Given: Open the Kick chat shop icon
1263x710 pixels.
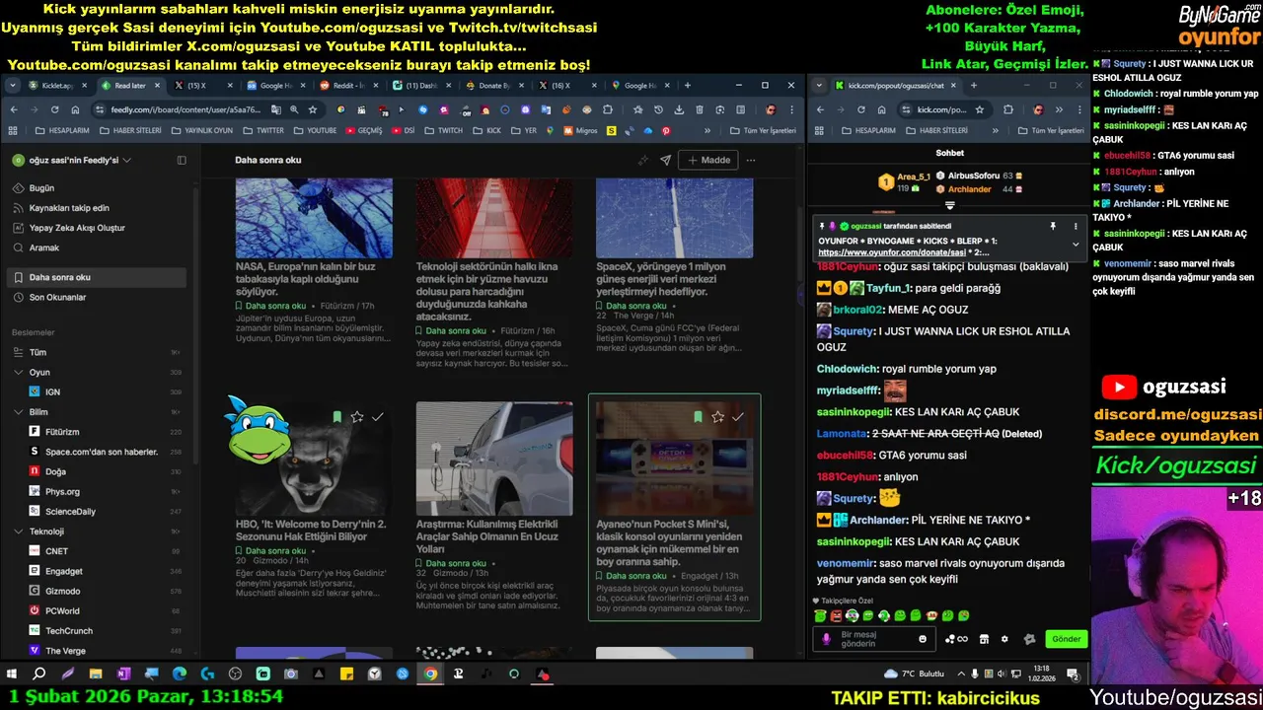Looking at the screenshot, I should [984, 639].
